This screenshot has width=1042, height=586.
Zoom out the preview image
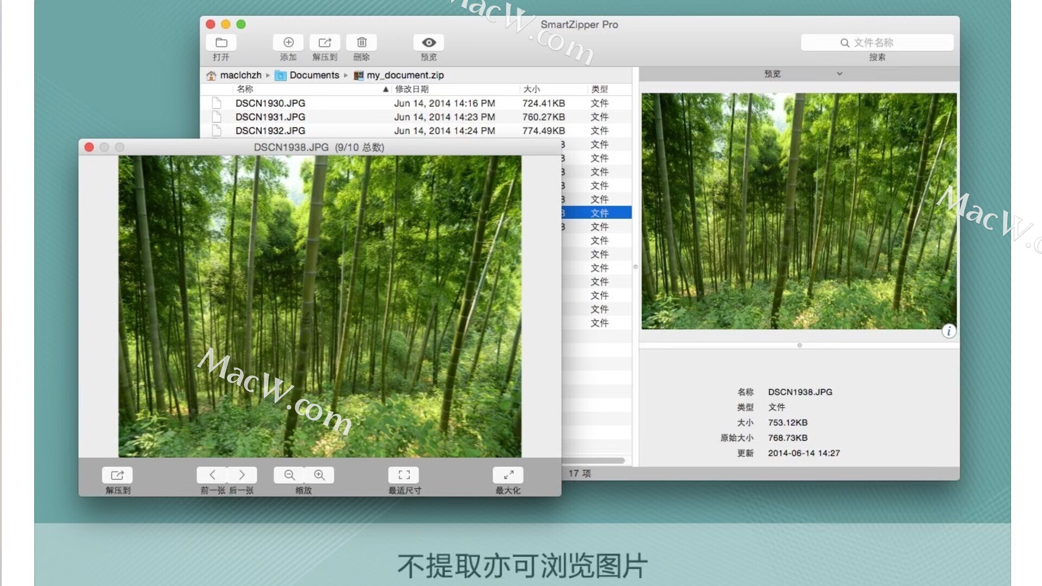(289, 475)
